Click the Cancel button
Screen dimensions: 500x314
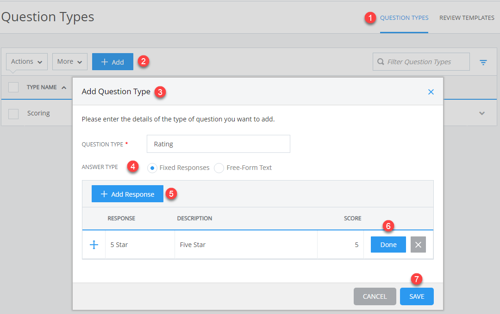click(375, 296)
